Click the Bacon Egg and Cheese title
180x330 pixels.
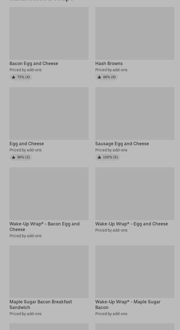(x=34, y=63)
